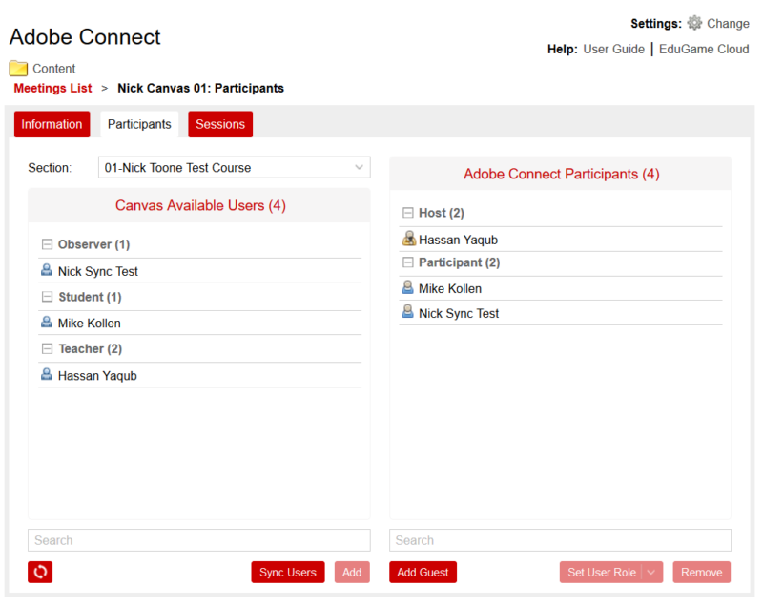This screenshot has width=763, height=607.
Task: Click the Sync Users button
Action: tap(288, 573)
